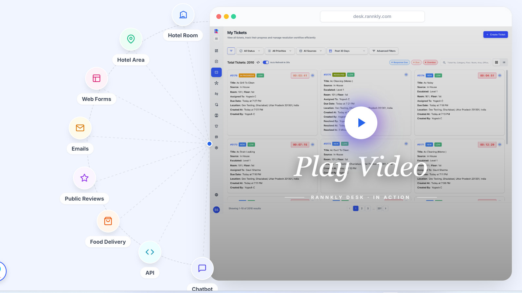Click the filter icon button beside All Status
This screenshot has height=293, width=522.
point(231,51)
